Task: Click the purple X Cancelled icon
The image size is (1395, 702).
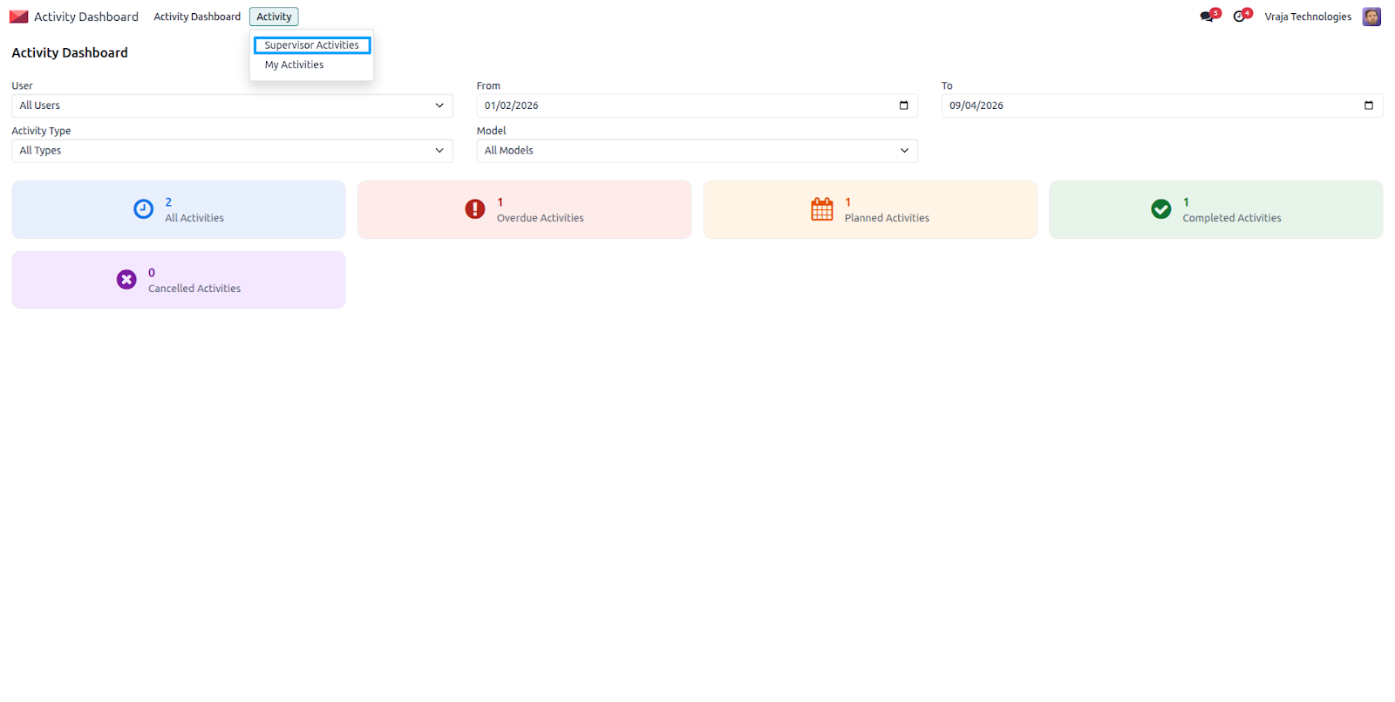Action: pyautogui.click(x=126, y=279)
